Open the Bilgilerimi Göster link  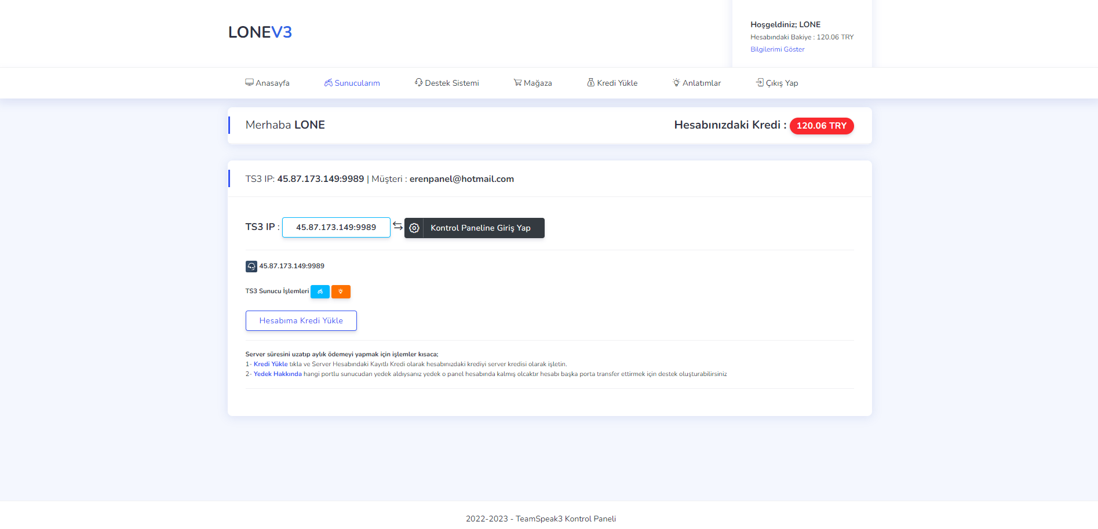(777, 49)
